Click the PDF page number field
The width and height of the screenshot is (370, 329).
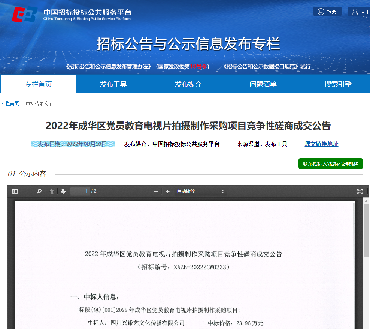80,191
